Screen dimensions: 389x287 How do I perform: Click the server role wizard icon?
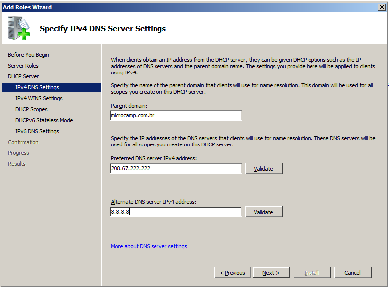[19, 28]
